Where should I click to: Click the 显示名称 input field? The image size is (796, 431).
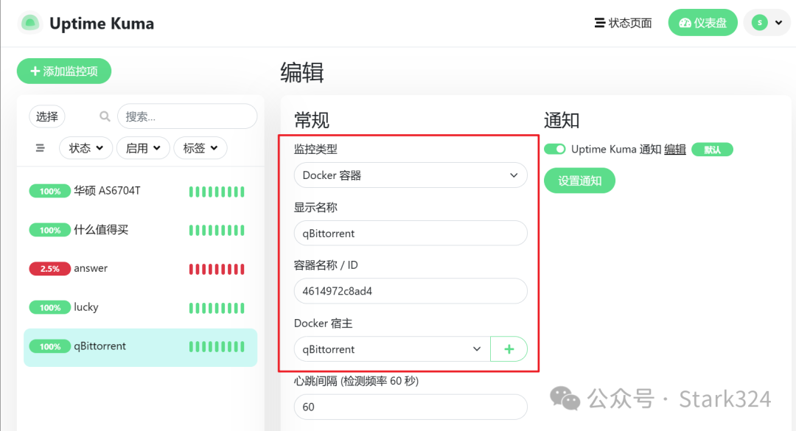pyautogui.click(x=411, y=234)
